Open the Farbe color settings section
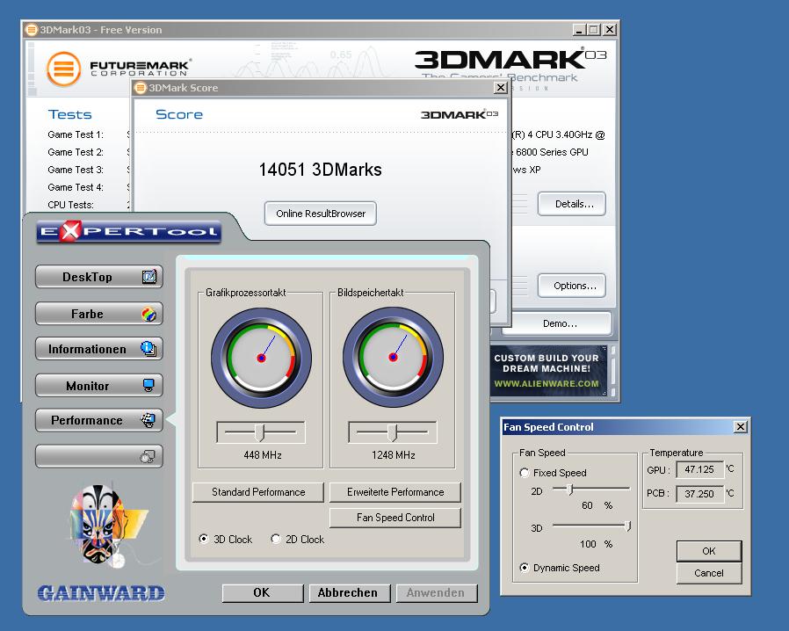789x631 pixels. coord(99,314)
